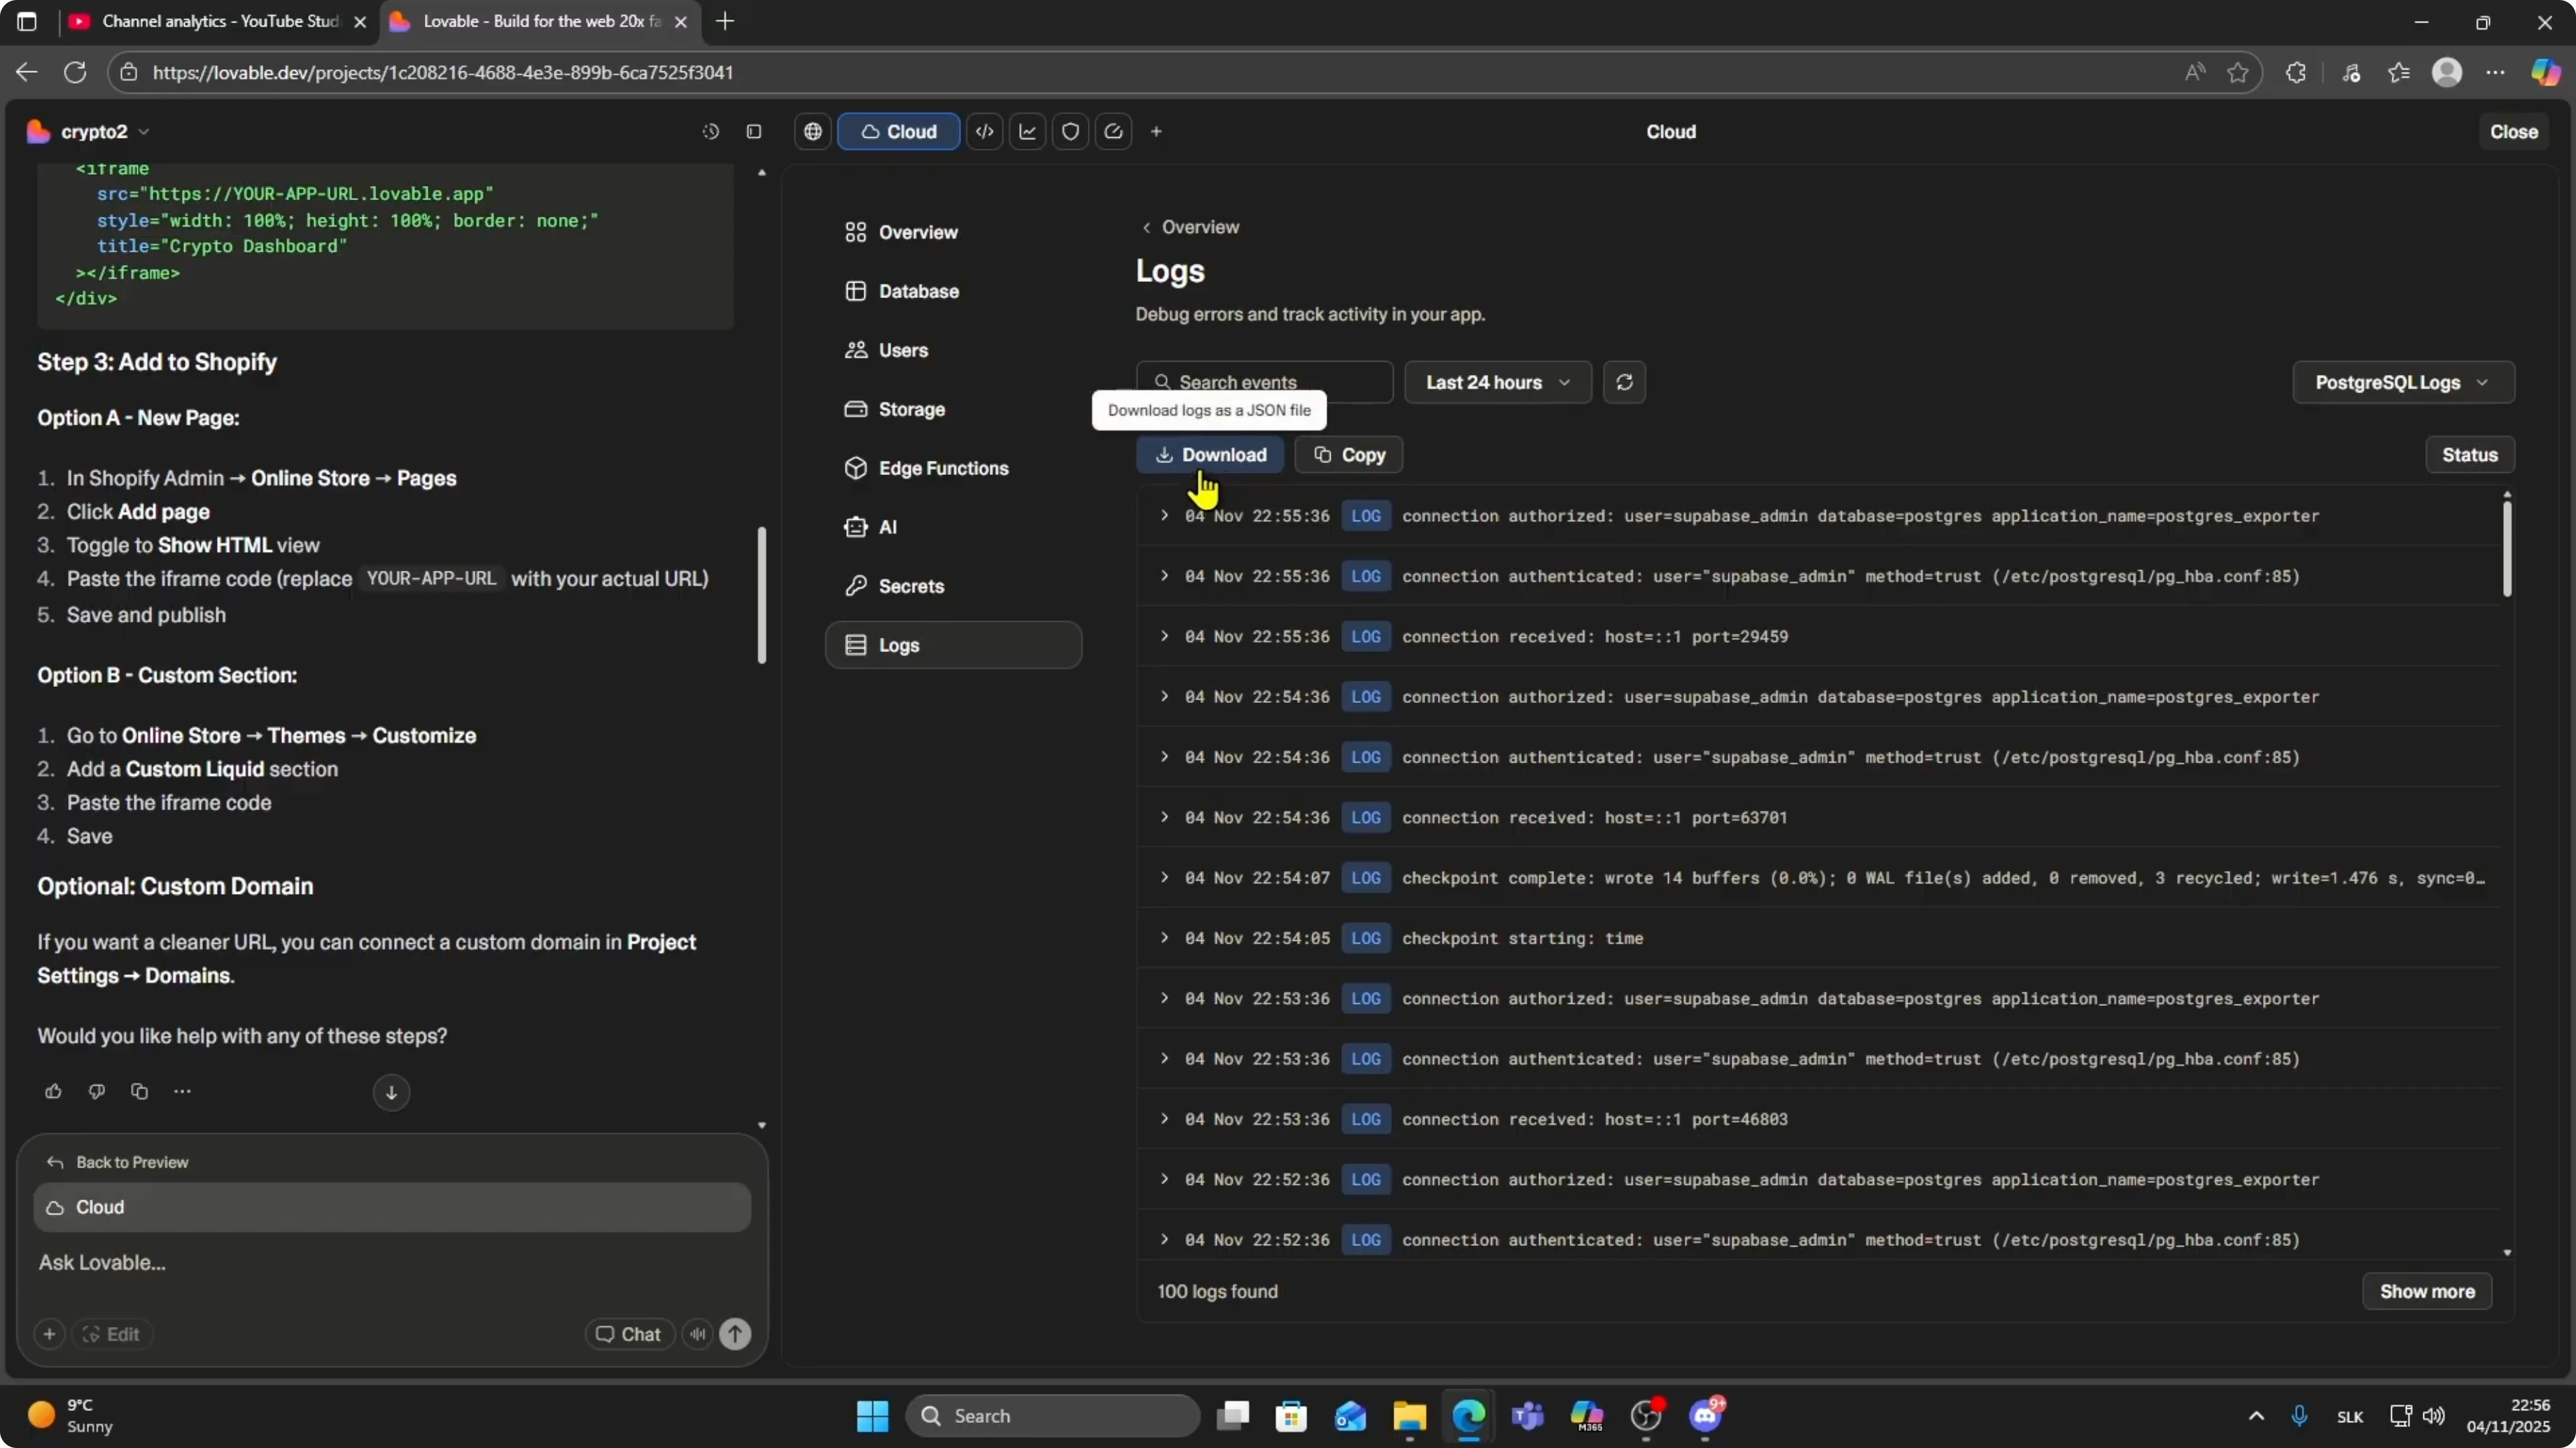Screen dimensions: 2576x1448
Task: Click the chat panel scrollbar
Action: click(x=762, y=595)
